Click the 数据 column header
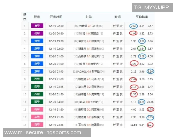The height and width of the screenshot is (140, 176). tap(118, 17)
